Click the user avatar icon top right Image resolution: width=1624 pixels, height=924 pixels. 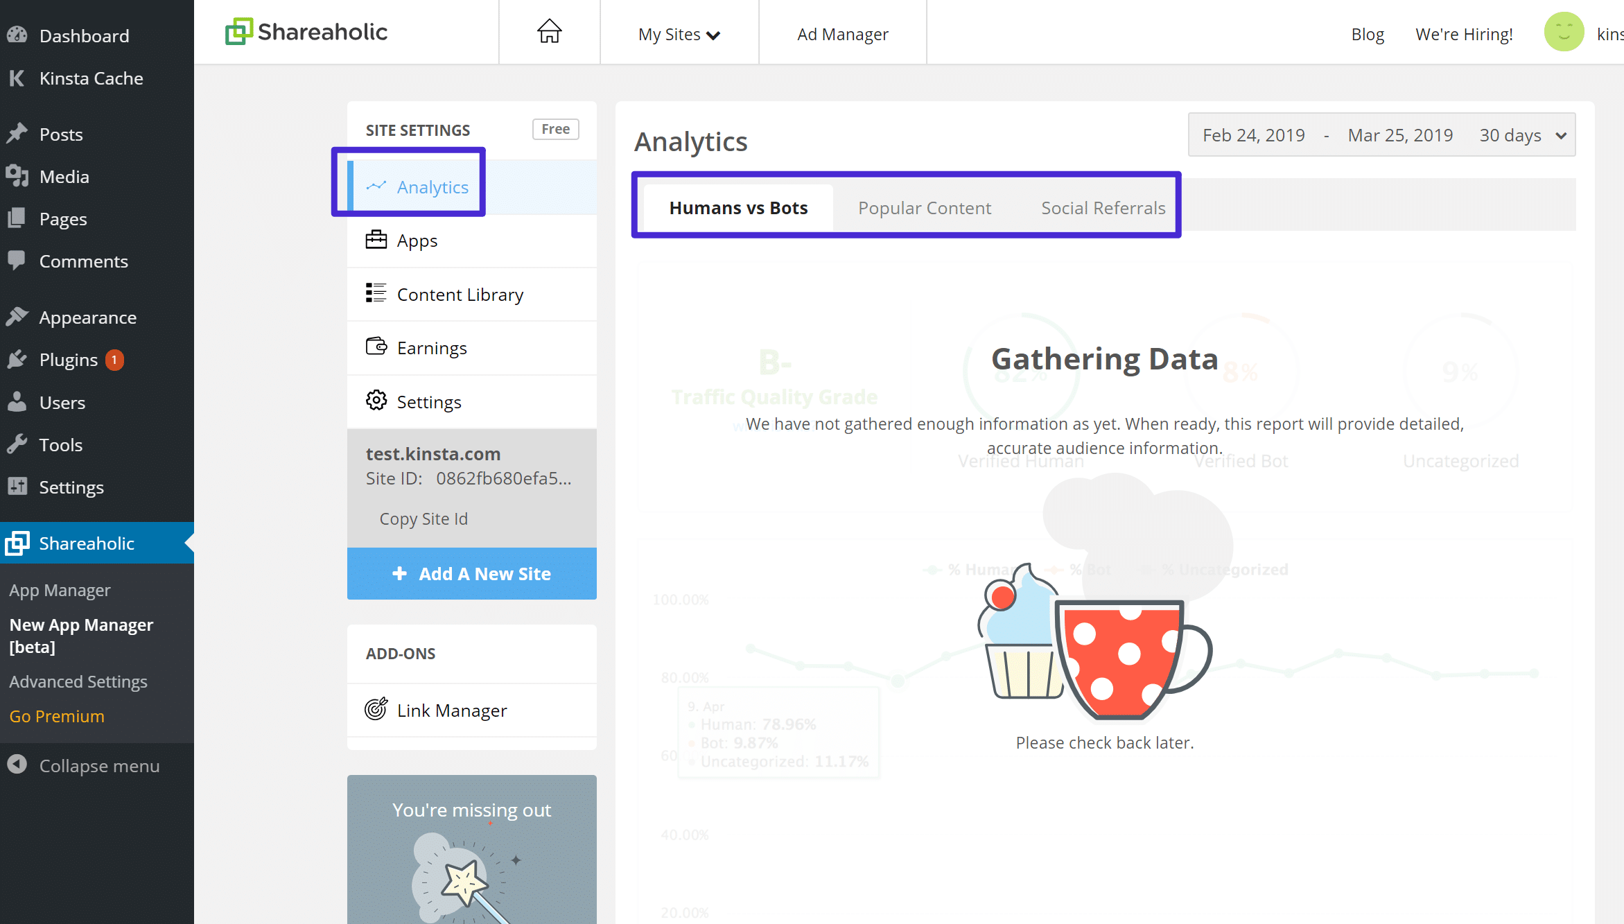1564,31
